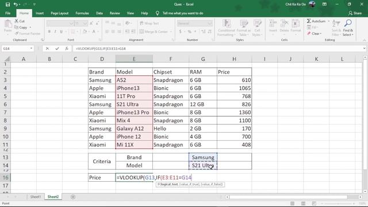Viewport: 368px width, 207px height.
Task: Toggle Wrap Text
Action: tap(149, 23)
